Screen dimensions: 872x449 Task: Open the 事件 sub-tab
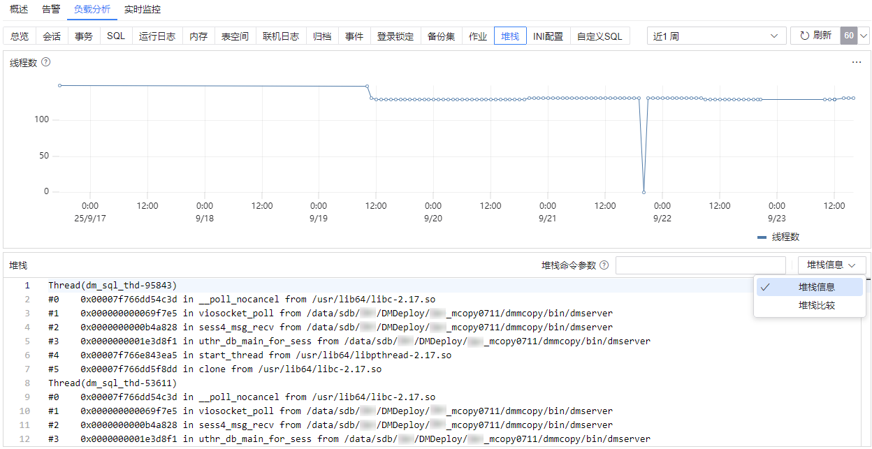(354, 36)
